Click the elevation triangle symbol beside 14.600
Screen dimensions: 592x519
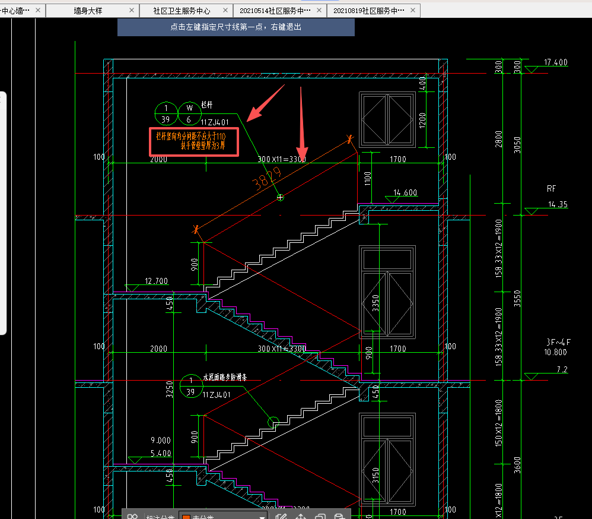pyautogui.click(x=392, y=200)
